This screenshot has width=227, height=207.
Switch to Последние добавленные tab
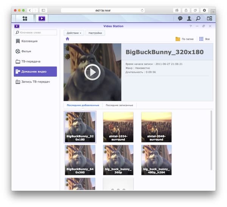tap(83, 105)
